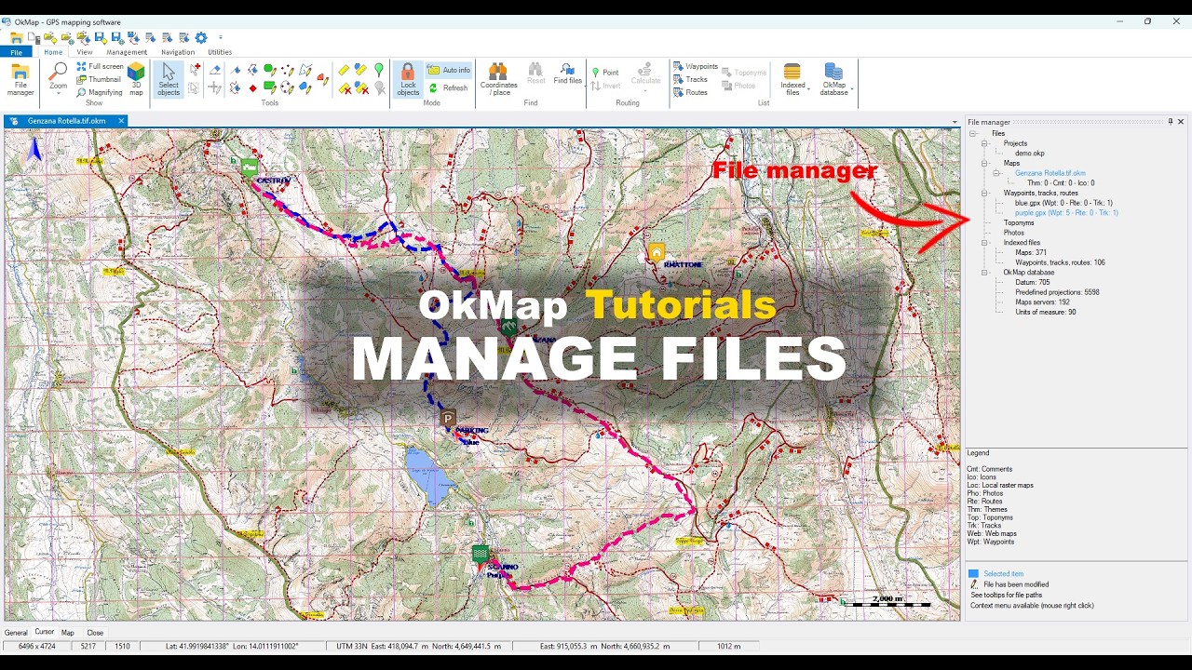The image size is (1192, 670).
Task: Switch to the Navigation ribbon tab
Action: [178, 52]
